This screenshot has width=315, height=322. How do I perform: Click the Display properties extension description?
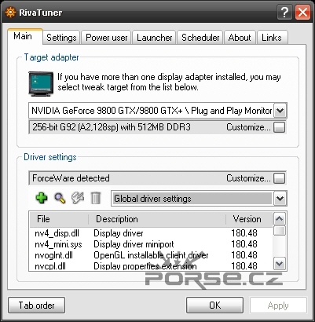click(x=145, y=266)
